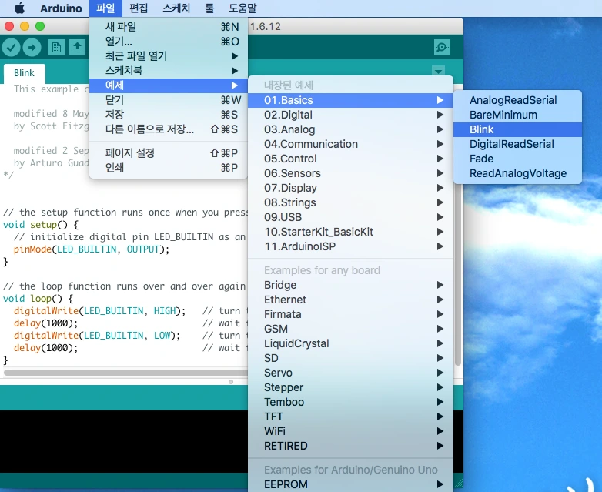Open the SD library examples

pos(351,358)
